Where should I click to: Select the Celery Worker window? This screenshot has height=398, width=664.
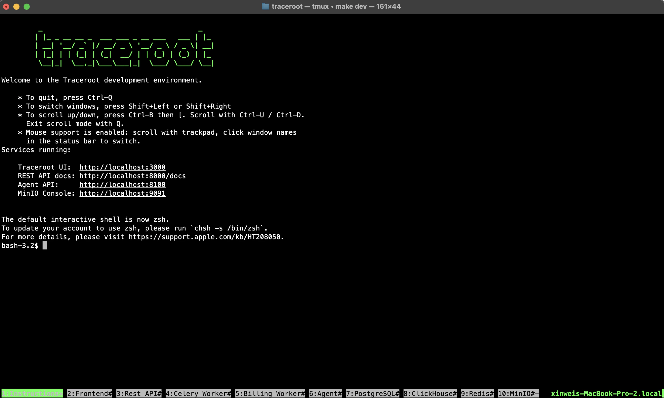tap(198, 393)
